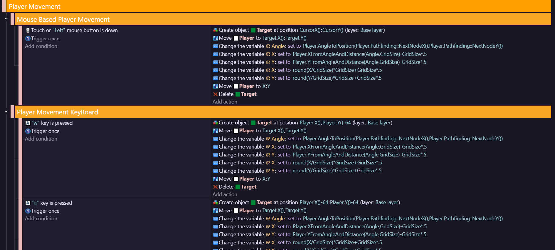
Task: Click the mouse icon beside left mouse button condition
Action: [28, 30]
